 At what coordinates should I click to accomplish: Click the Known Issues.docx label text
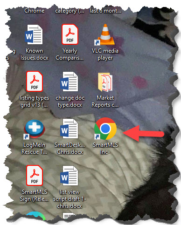coord(35,55)
